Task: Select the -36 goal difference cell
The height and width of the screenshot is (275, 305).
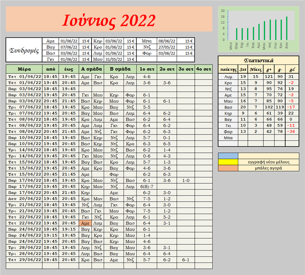Action: coord(292,131)
